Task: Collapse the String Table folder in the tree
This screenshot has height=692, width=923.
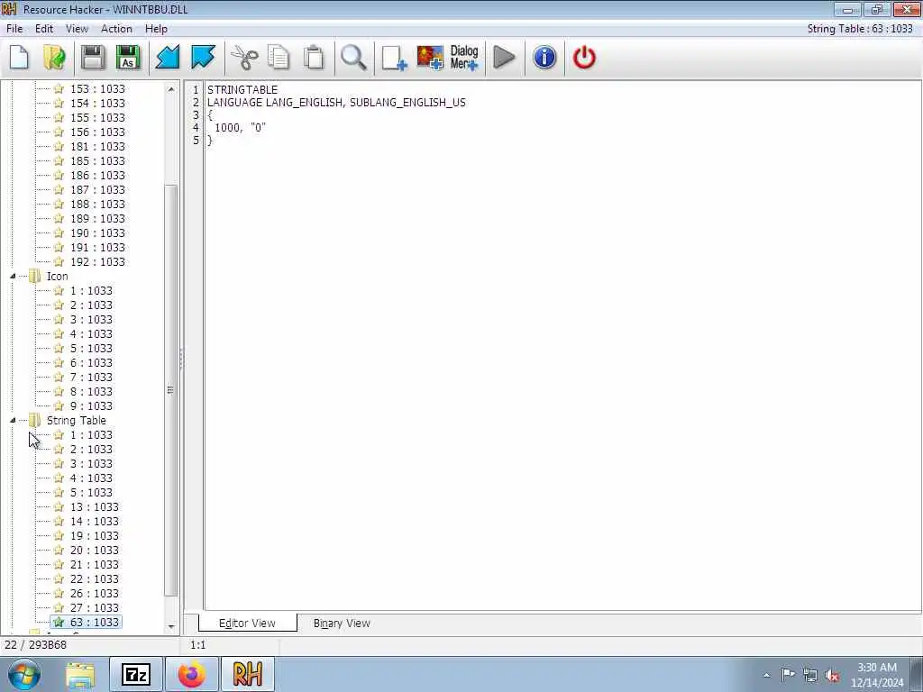Action: [13, 420]
